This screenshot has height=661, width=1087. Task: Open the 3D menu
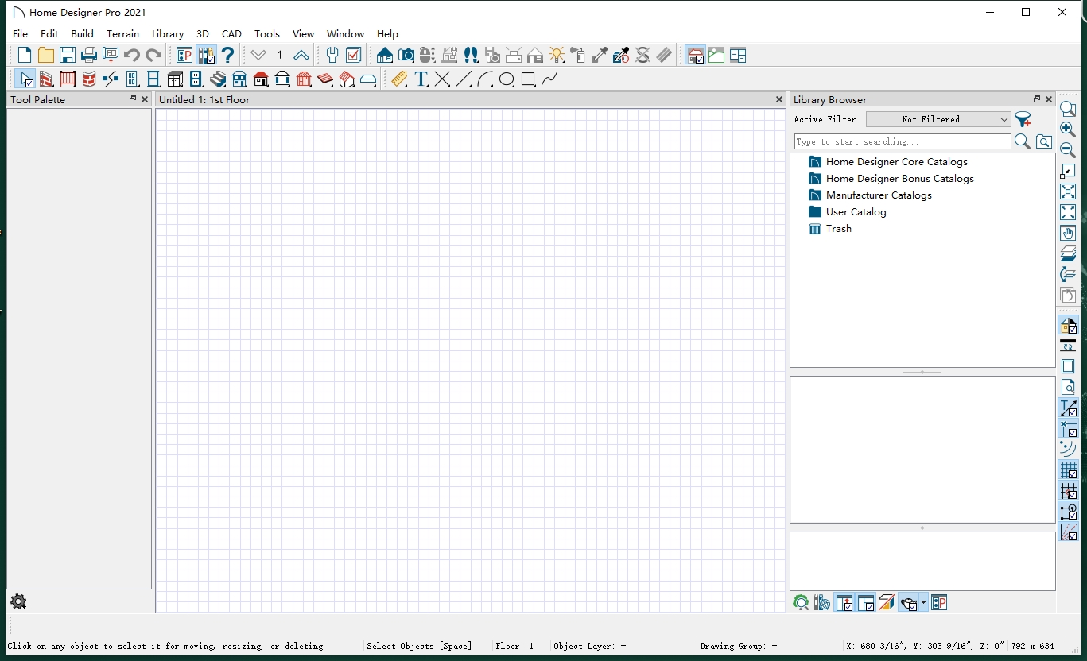click(203, 33)
